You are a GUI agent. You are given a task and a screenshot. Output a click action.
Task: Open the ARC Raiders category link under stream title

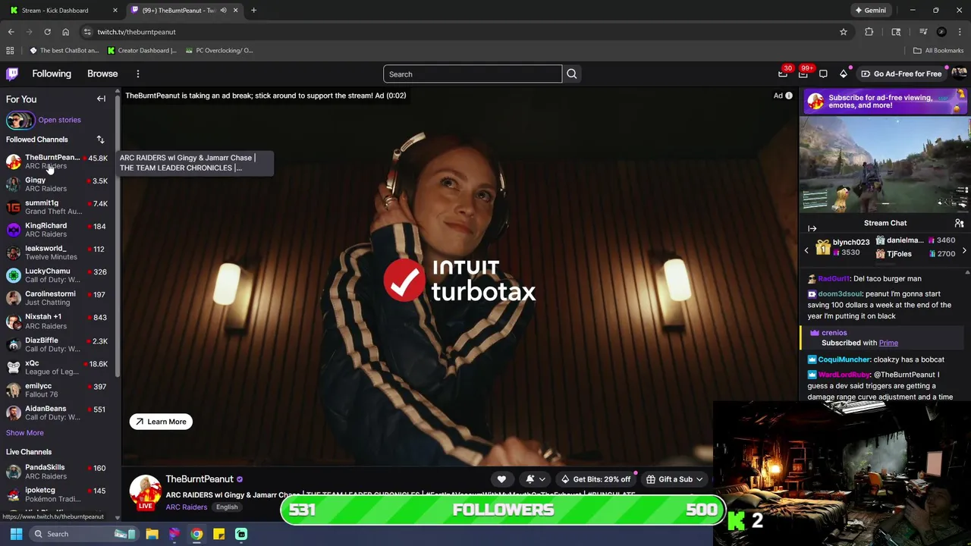pyautogui.click(x=187, y=507)
